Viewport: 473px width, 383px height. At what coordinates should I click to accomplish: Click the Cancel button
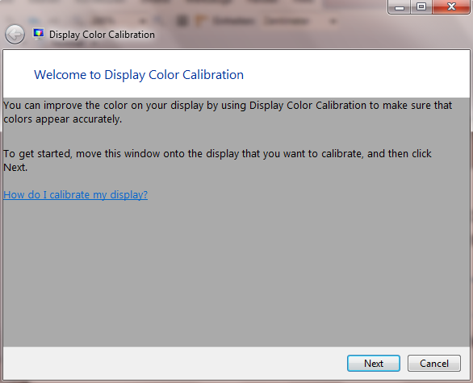click(434, 363)
